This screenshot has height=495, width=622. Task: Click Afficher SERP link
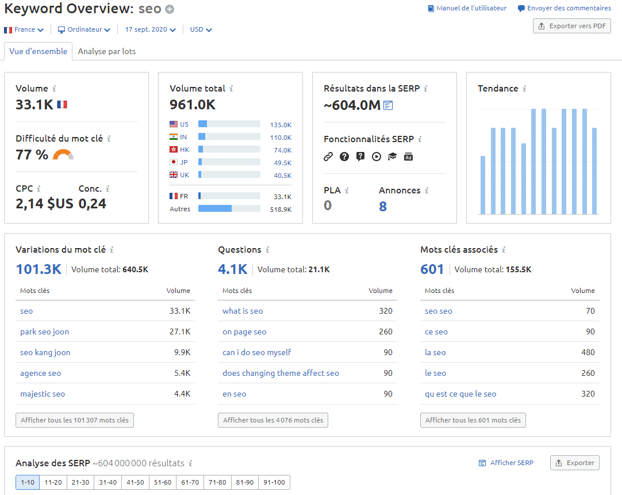506,463
